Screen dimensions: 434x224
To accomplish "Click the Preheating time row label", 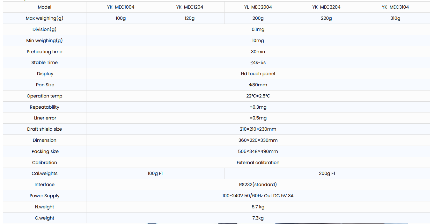I will coord(45,52).
